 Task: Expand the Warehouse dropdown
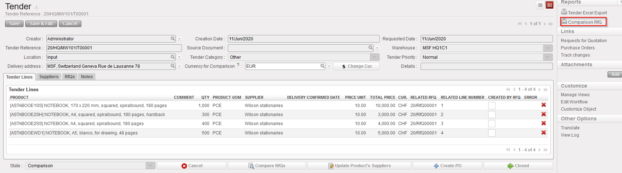click(x=548, y=48)
